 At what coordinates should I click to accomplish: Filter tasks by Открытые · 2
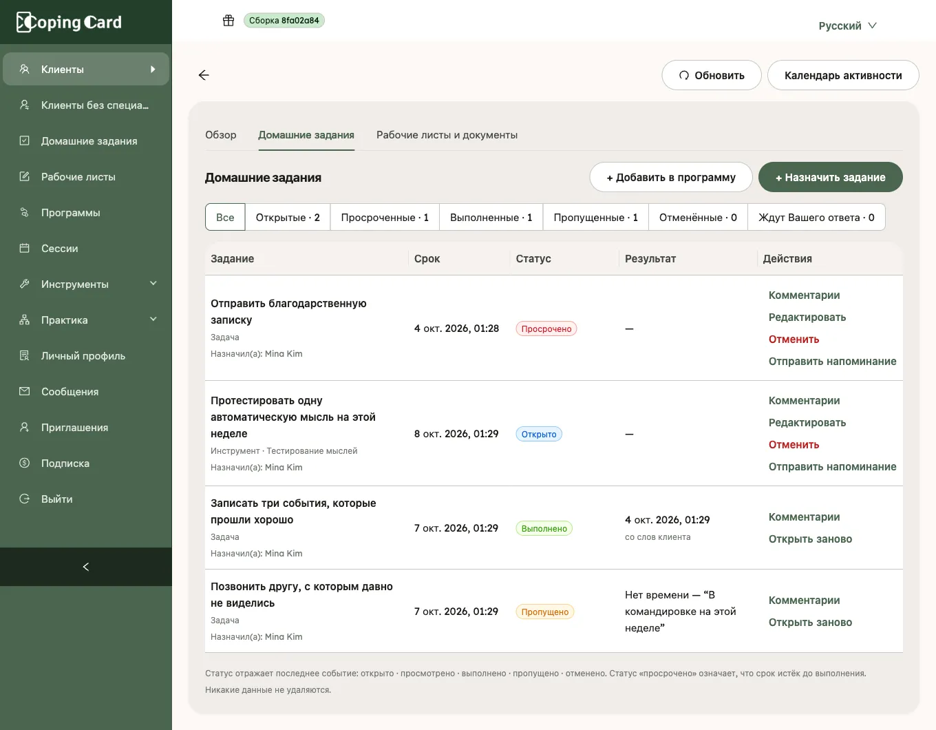[x=288, y=217]
